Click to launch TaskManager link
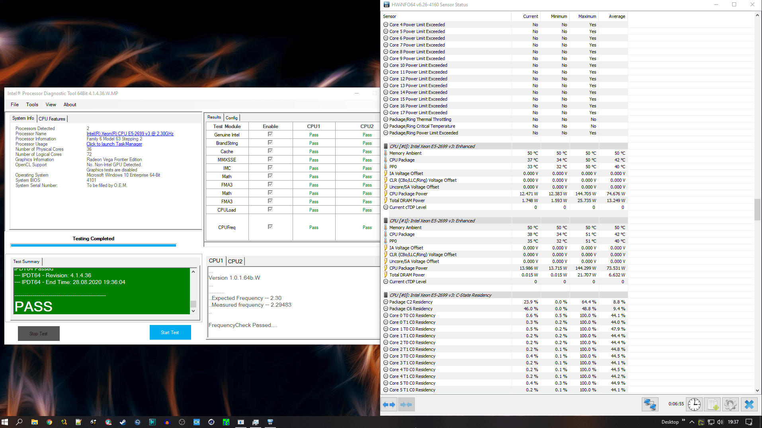762x428 pixels. click(x=115, y=144)
